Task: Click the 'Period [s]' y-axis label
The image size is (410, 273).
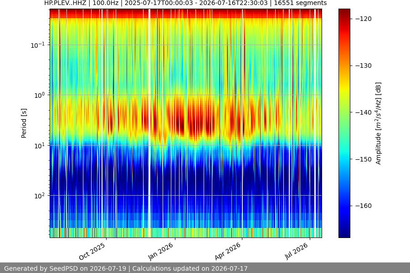Action: [x=24, y=123]
